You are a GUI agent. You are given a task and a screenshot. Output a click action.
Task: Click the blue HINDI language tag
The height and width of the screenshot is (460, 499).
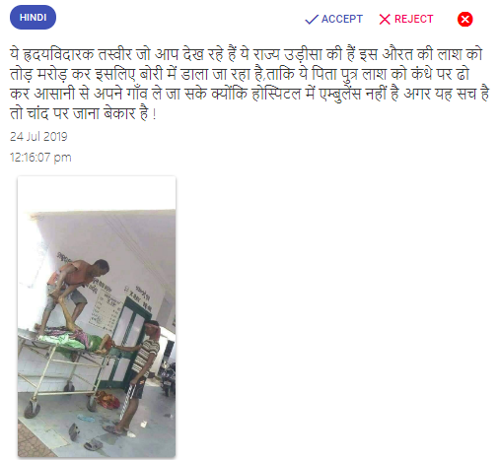coord(33,18)
